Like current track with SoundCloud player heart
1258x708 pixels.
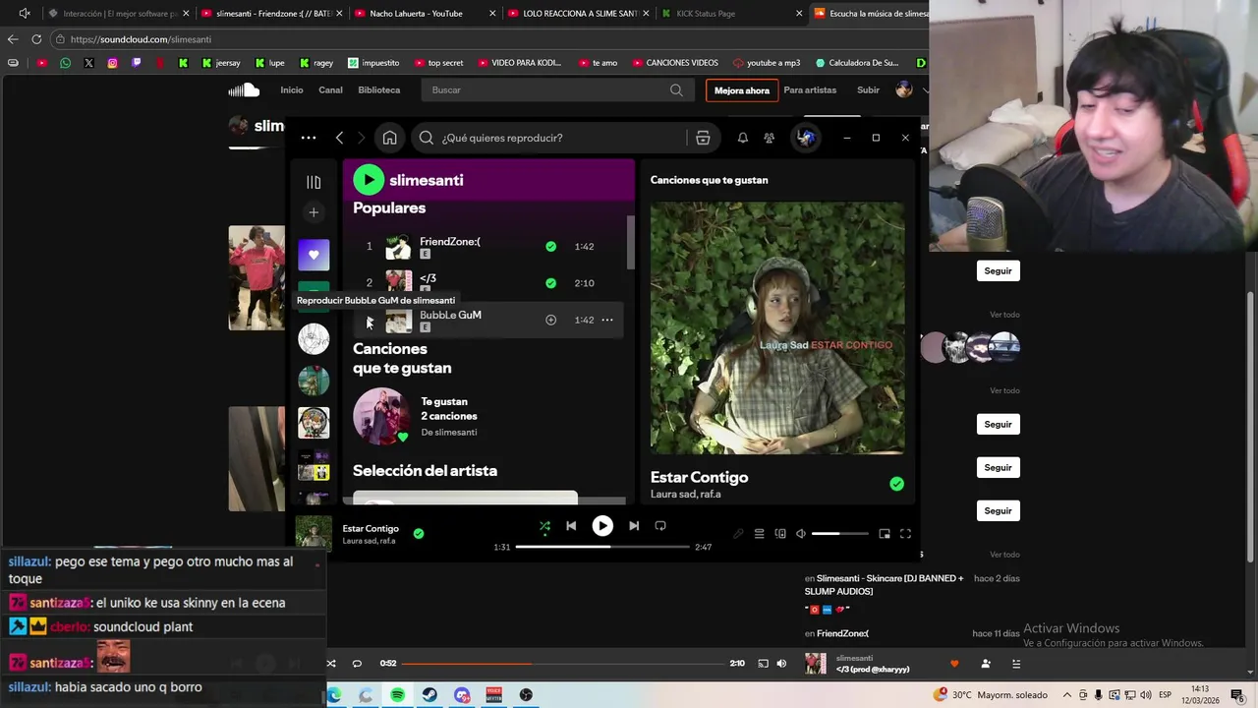(x=954, y=664)
